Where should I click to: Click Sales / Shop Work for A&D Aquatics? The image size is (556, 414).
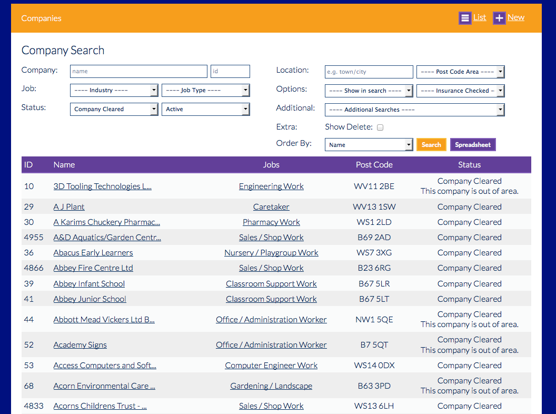click(271, 238)
